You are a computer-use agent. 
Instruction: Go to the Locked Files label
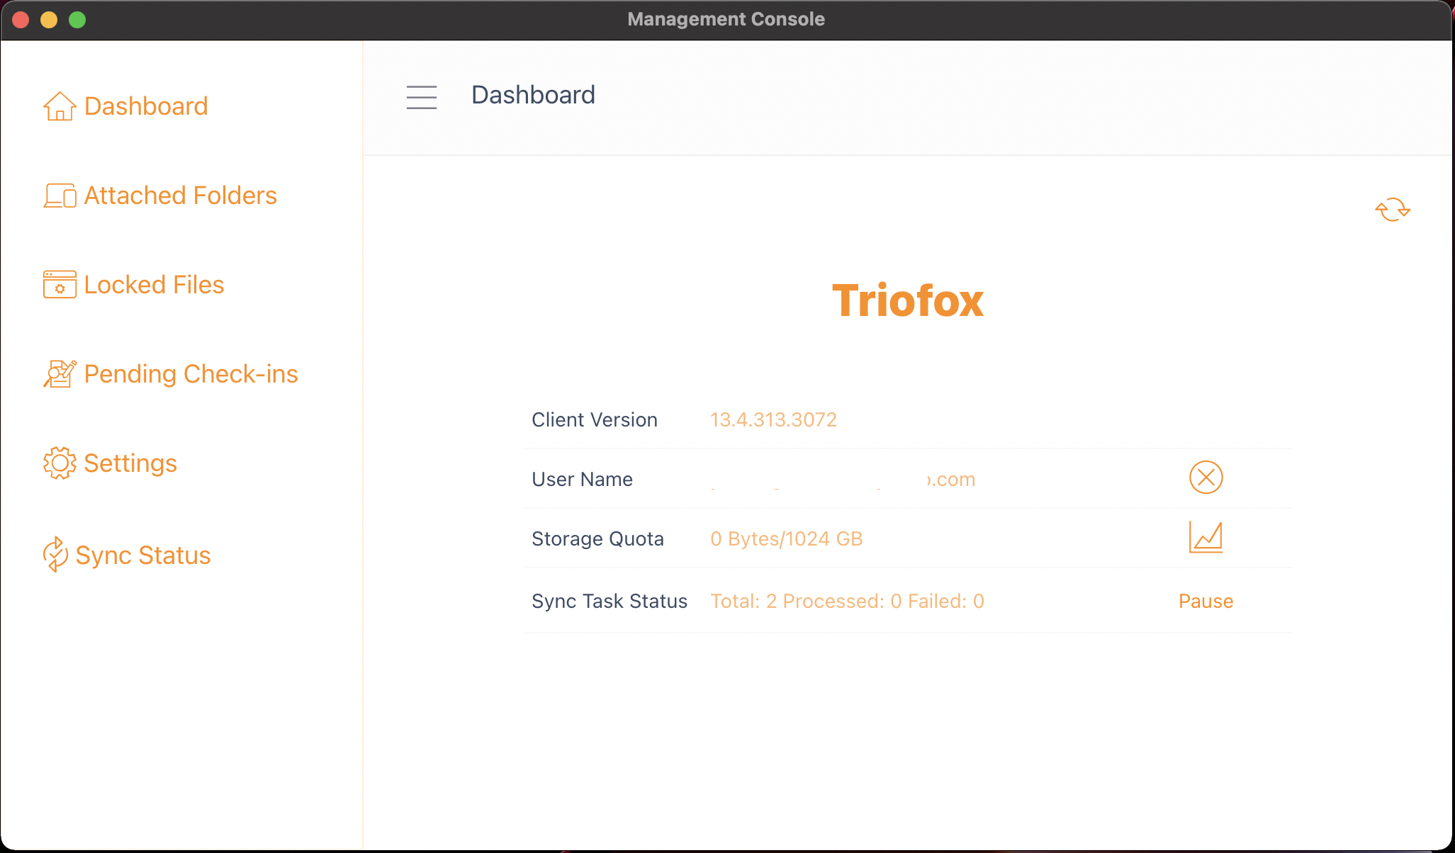coord(154,285)
